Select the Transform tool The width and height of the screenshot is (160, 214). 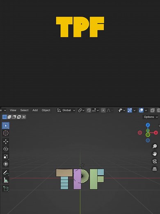pyautogui.click(x=6, y=164)
